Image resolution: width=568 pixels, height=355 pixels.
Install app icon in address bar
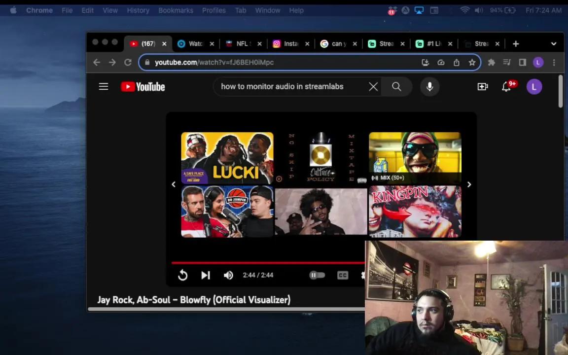[x=426, y=62]
